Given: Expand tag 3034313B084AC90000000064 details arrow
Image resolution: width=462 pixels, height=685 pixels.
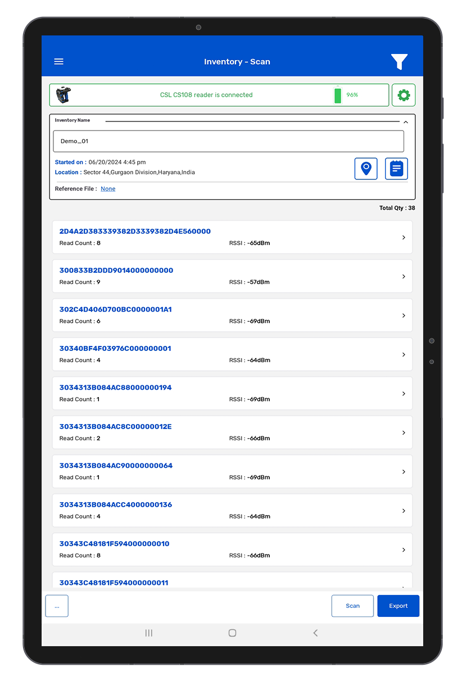Looking at the screenshot, I should point(404,471).
